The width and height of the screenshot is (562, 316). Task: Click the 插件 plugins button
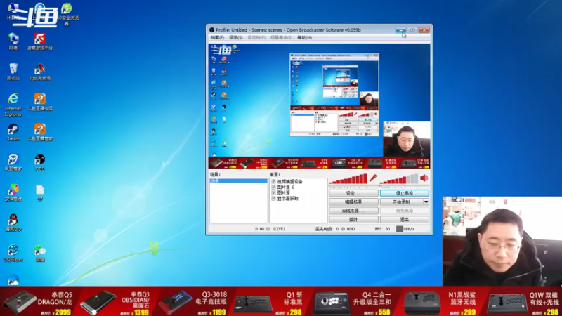tap(353, 219)
